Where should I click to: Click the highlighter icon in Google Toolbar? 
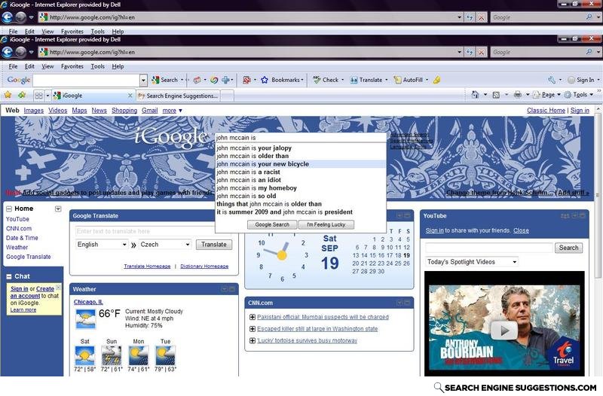coord(436,80)
